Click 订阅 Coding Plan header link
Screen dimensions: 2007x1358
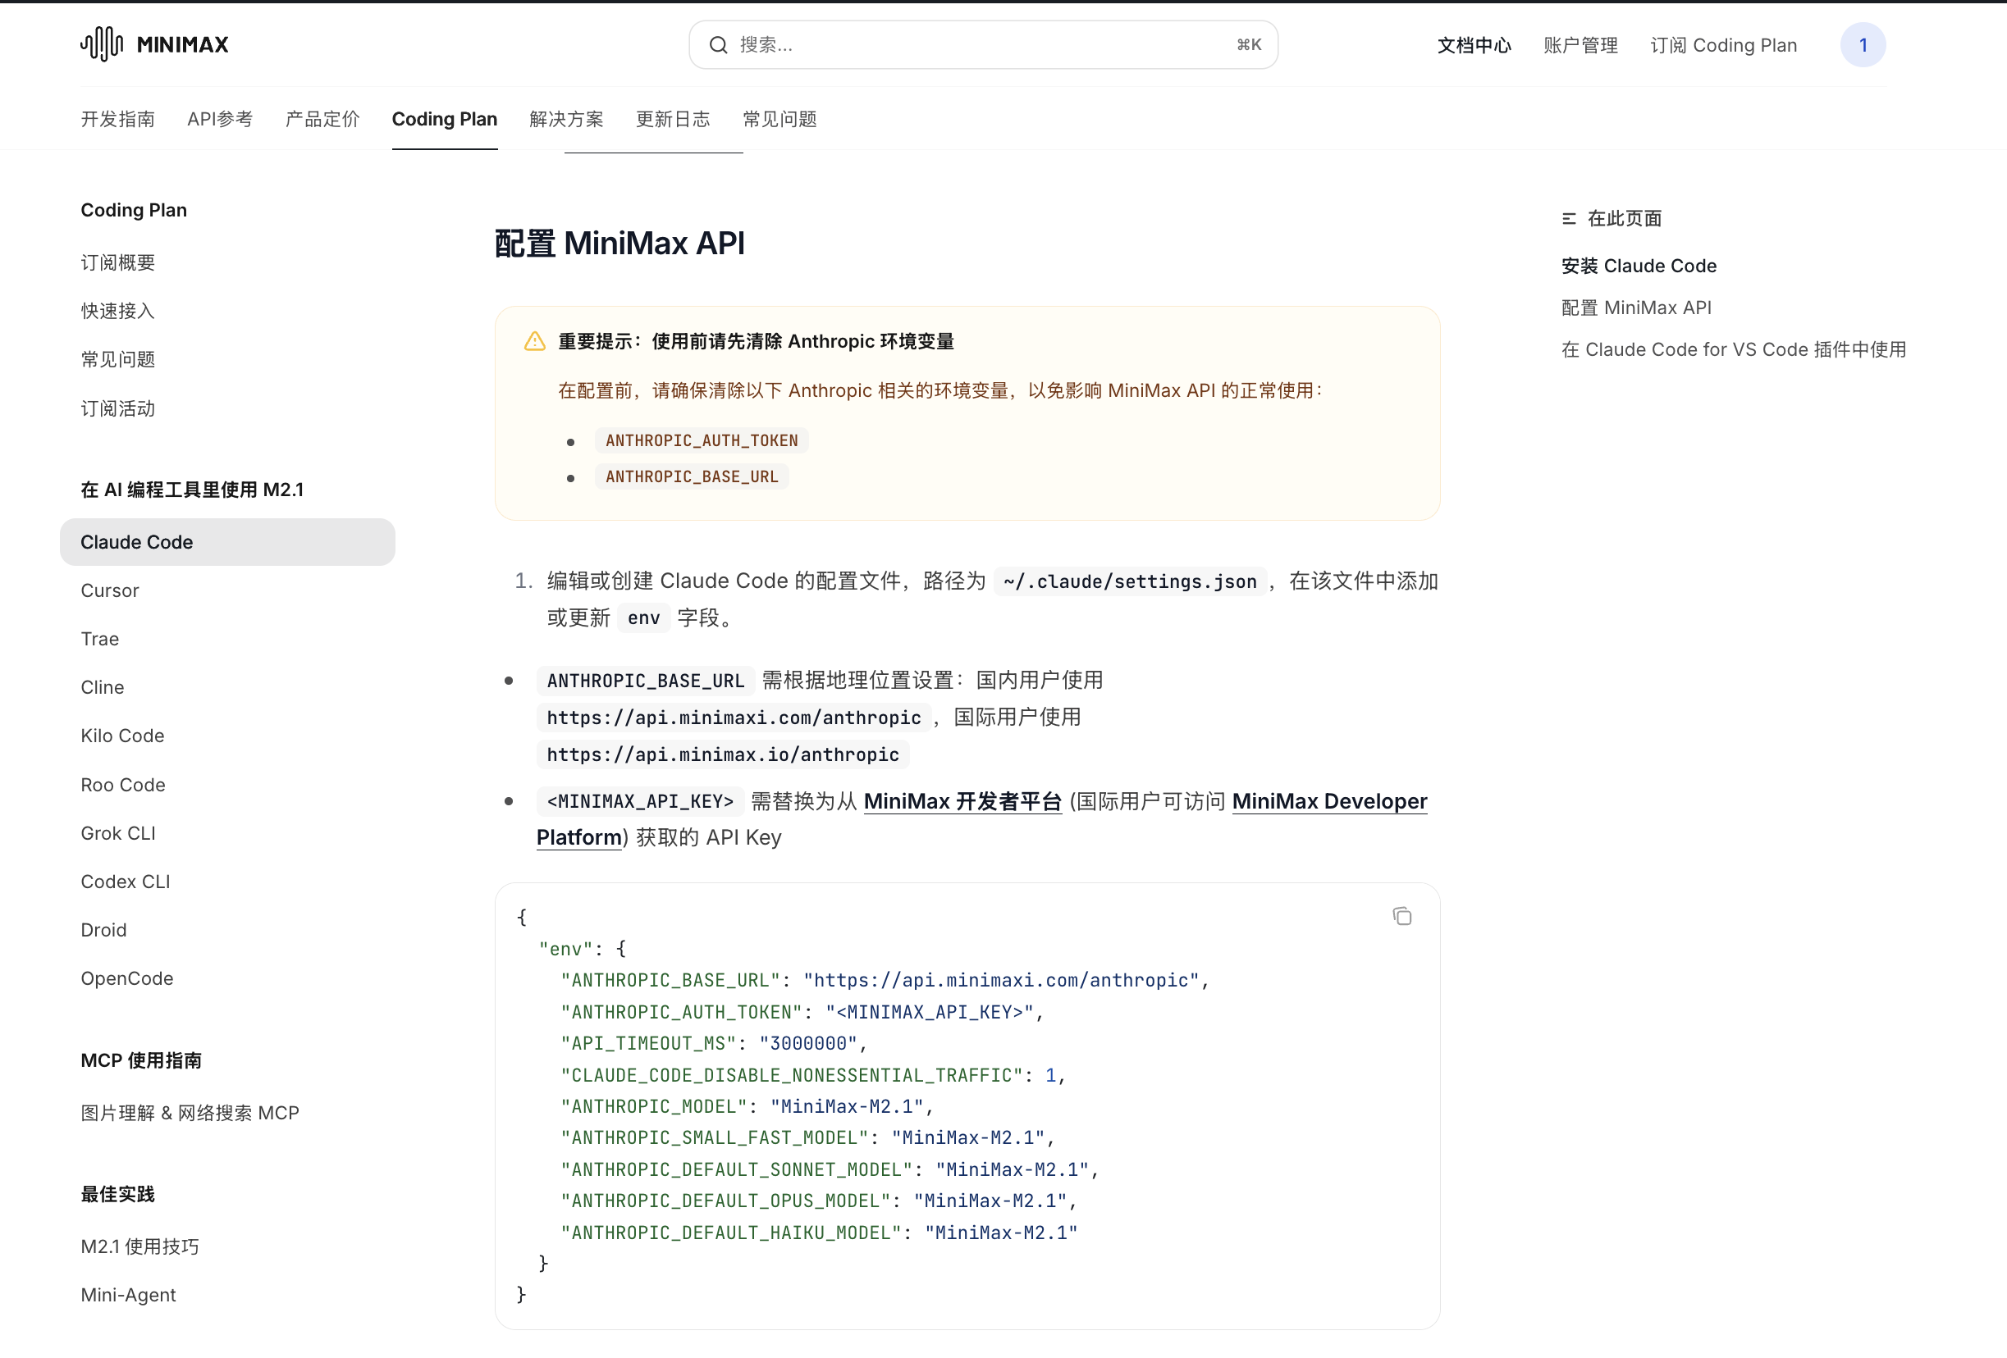tap(1723, 45)
